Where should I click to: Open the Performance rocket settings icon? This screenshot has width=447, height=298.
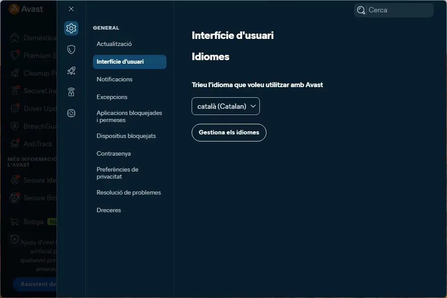pyautogui.click(x=71, y=71)
